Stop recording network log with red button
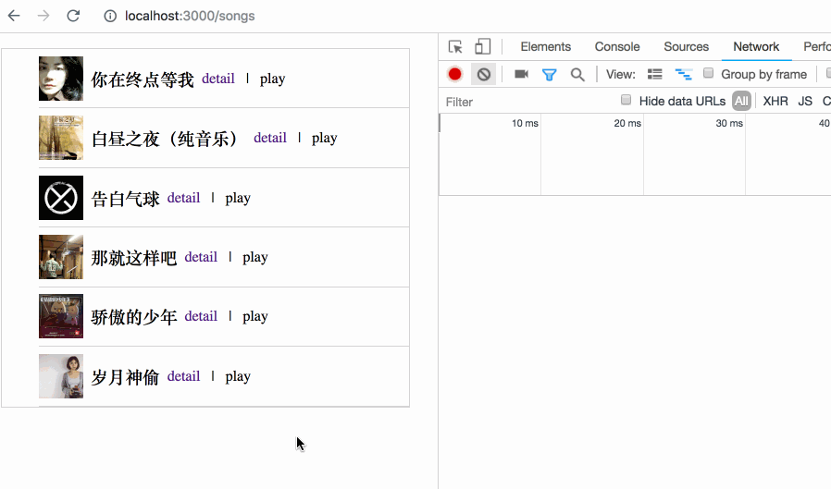This screenshot has width=831, height=489. [x=455, y=75]
